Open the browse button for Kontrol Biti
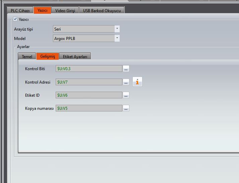239x183 pixels. pos(126,69)
